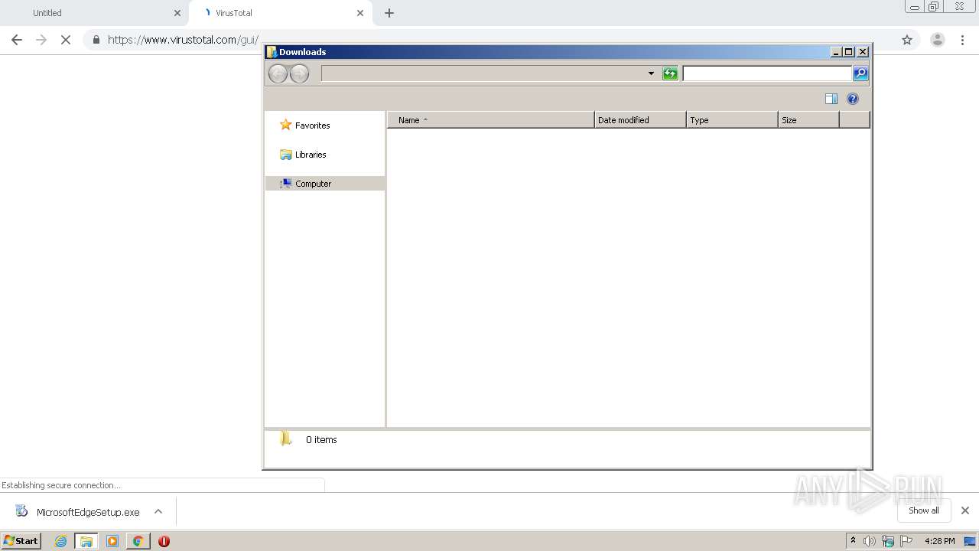Image resolution: width=979 pixels, height=551 pixels.
Task: Bookmark this page with the star icon
Action: pos(907,40)
